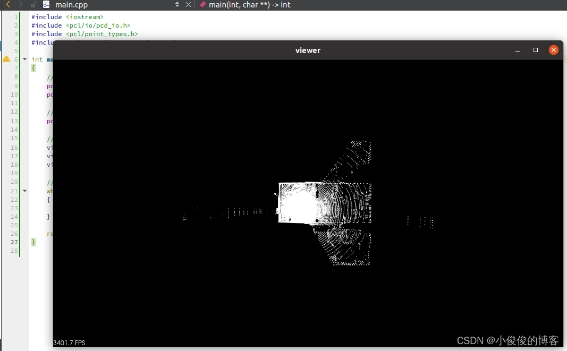The height and width of the screenshot is (351, 567).
Task: Click the C++ file type icon beside main.cpp
Action: (45, 4)
